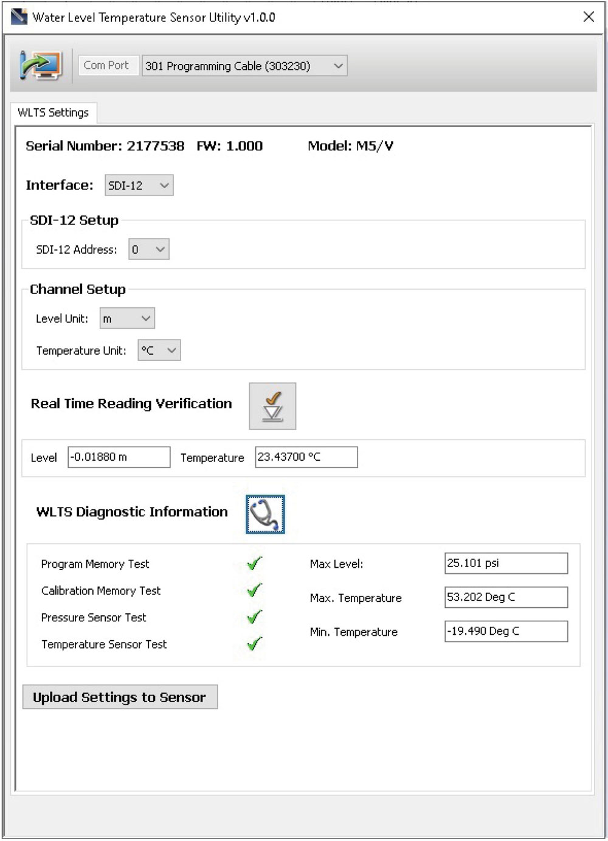Select the WLTS Settings tab

tap(54, 113)
